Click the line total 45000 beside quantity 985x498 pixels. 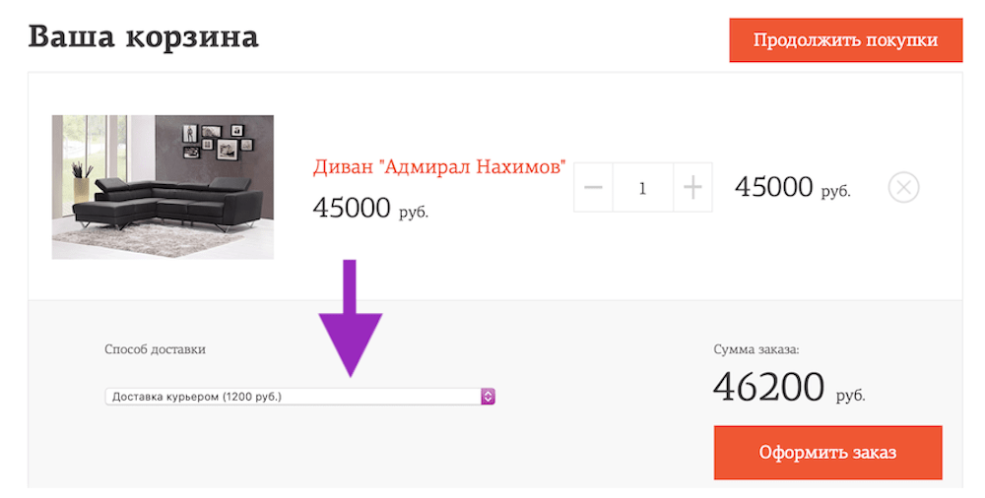774,187
